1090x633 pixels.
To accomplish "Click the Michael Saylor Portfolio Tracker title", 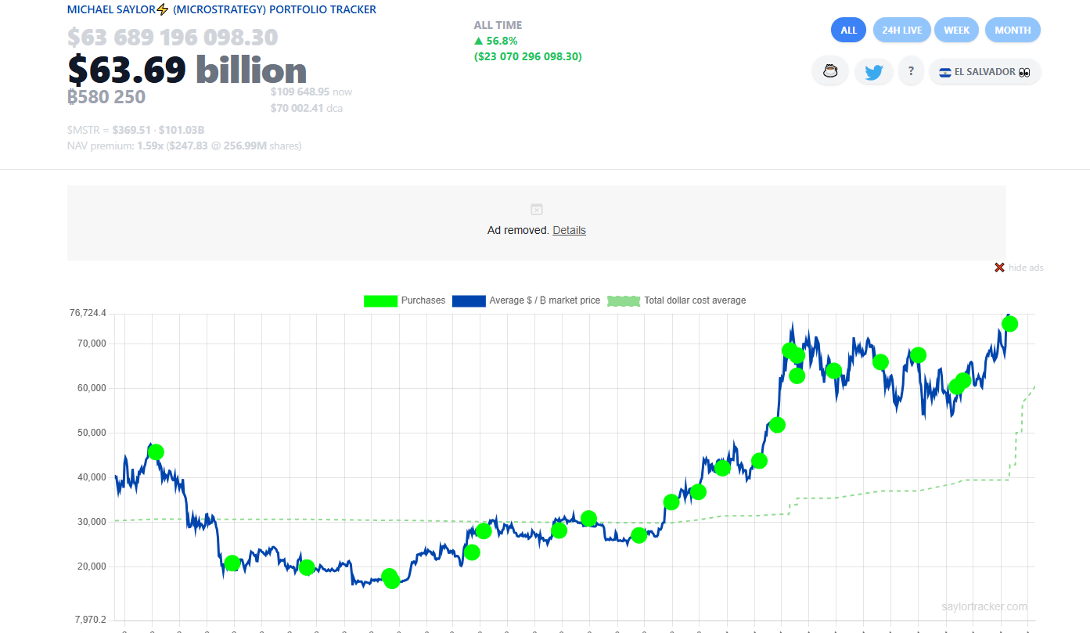I will [x=221, y=10].
